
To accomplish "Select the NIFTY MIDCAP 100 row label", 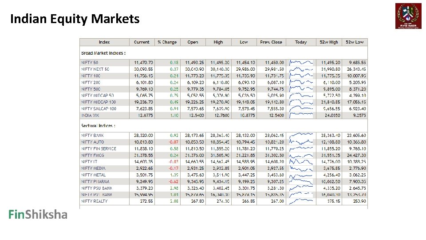I will point(99,102).
